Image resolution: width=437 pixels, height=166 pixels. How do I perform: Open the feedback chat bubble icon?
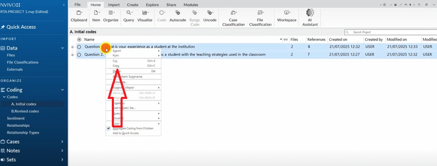pos(426,5)
